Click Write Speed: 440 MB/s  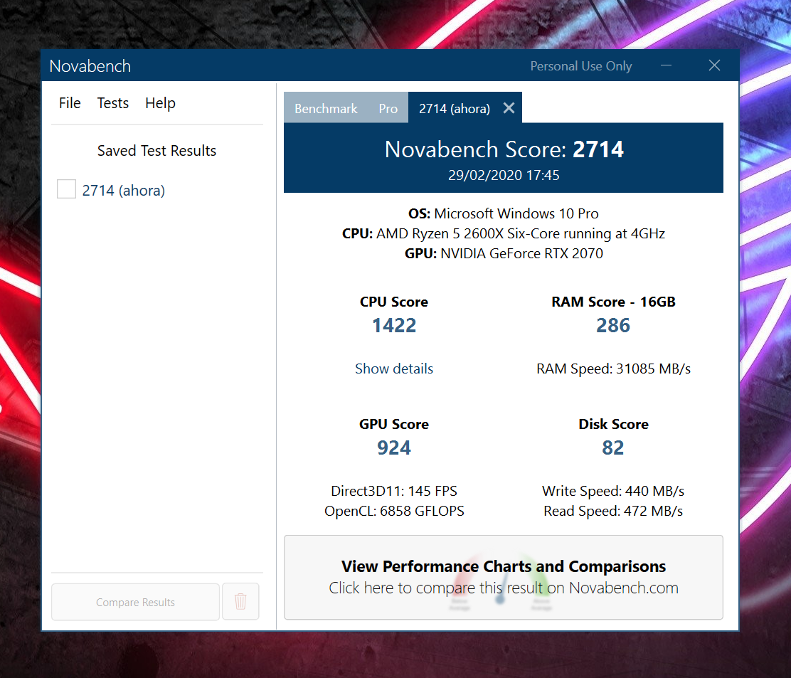coord(613,491)
